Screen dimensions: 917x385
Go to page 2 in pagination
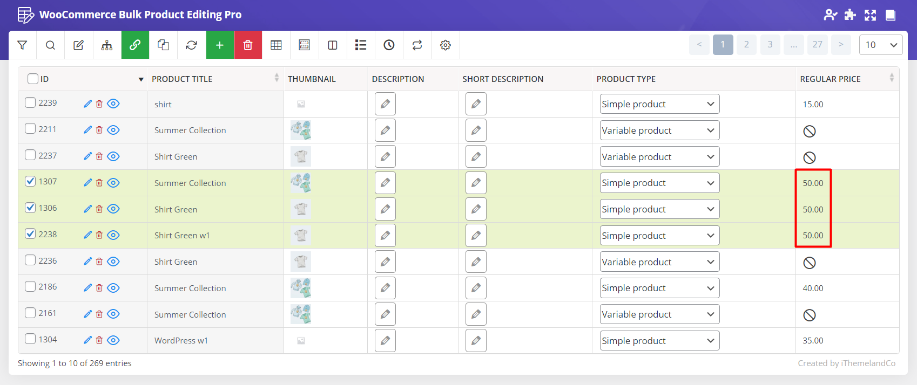(746, 45)
